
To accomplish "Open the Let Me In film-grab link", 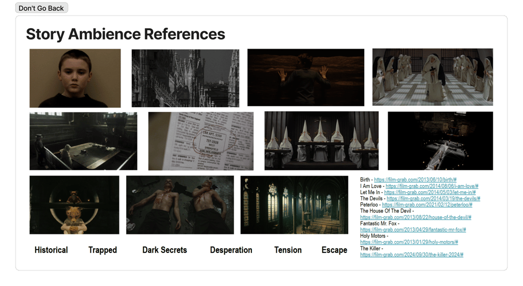I will 430,193.
